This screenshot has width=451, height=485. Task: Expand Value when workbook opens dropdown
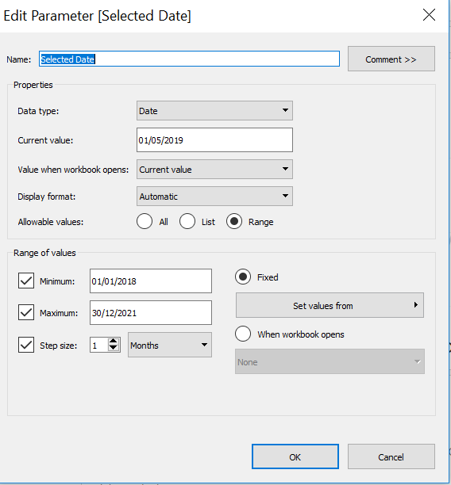pyautogui.click(x=214, y=169)
